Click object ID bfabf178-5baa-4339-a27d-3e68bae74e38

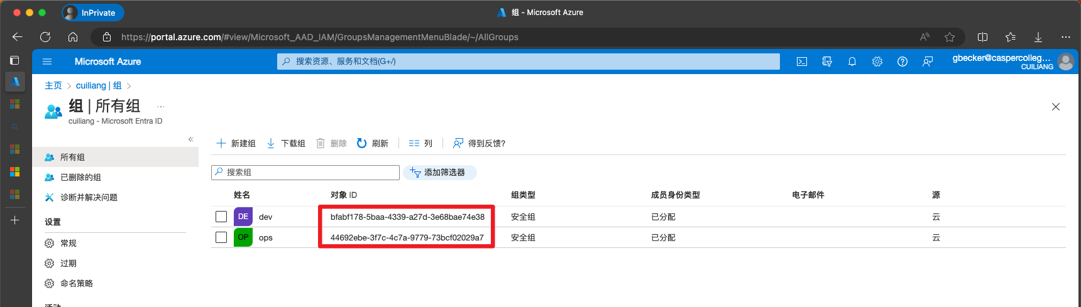[407, 217]
